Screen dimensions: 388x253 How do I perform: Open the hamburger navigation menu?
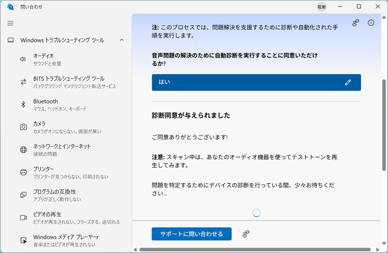click(11, 23)
